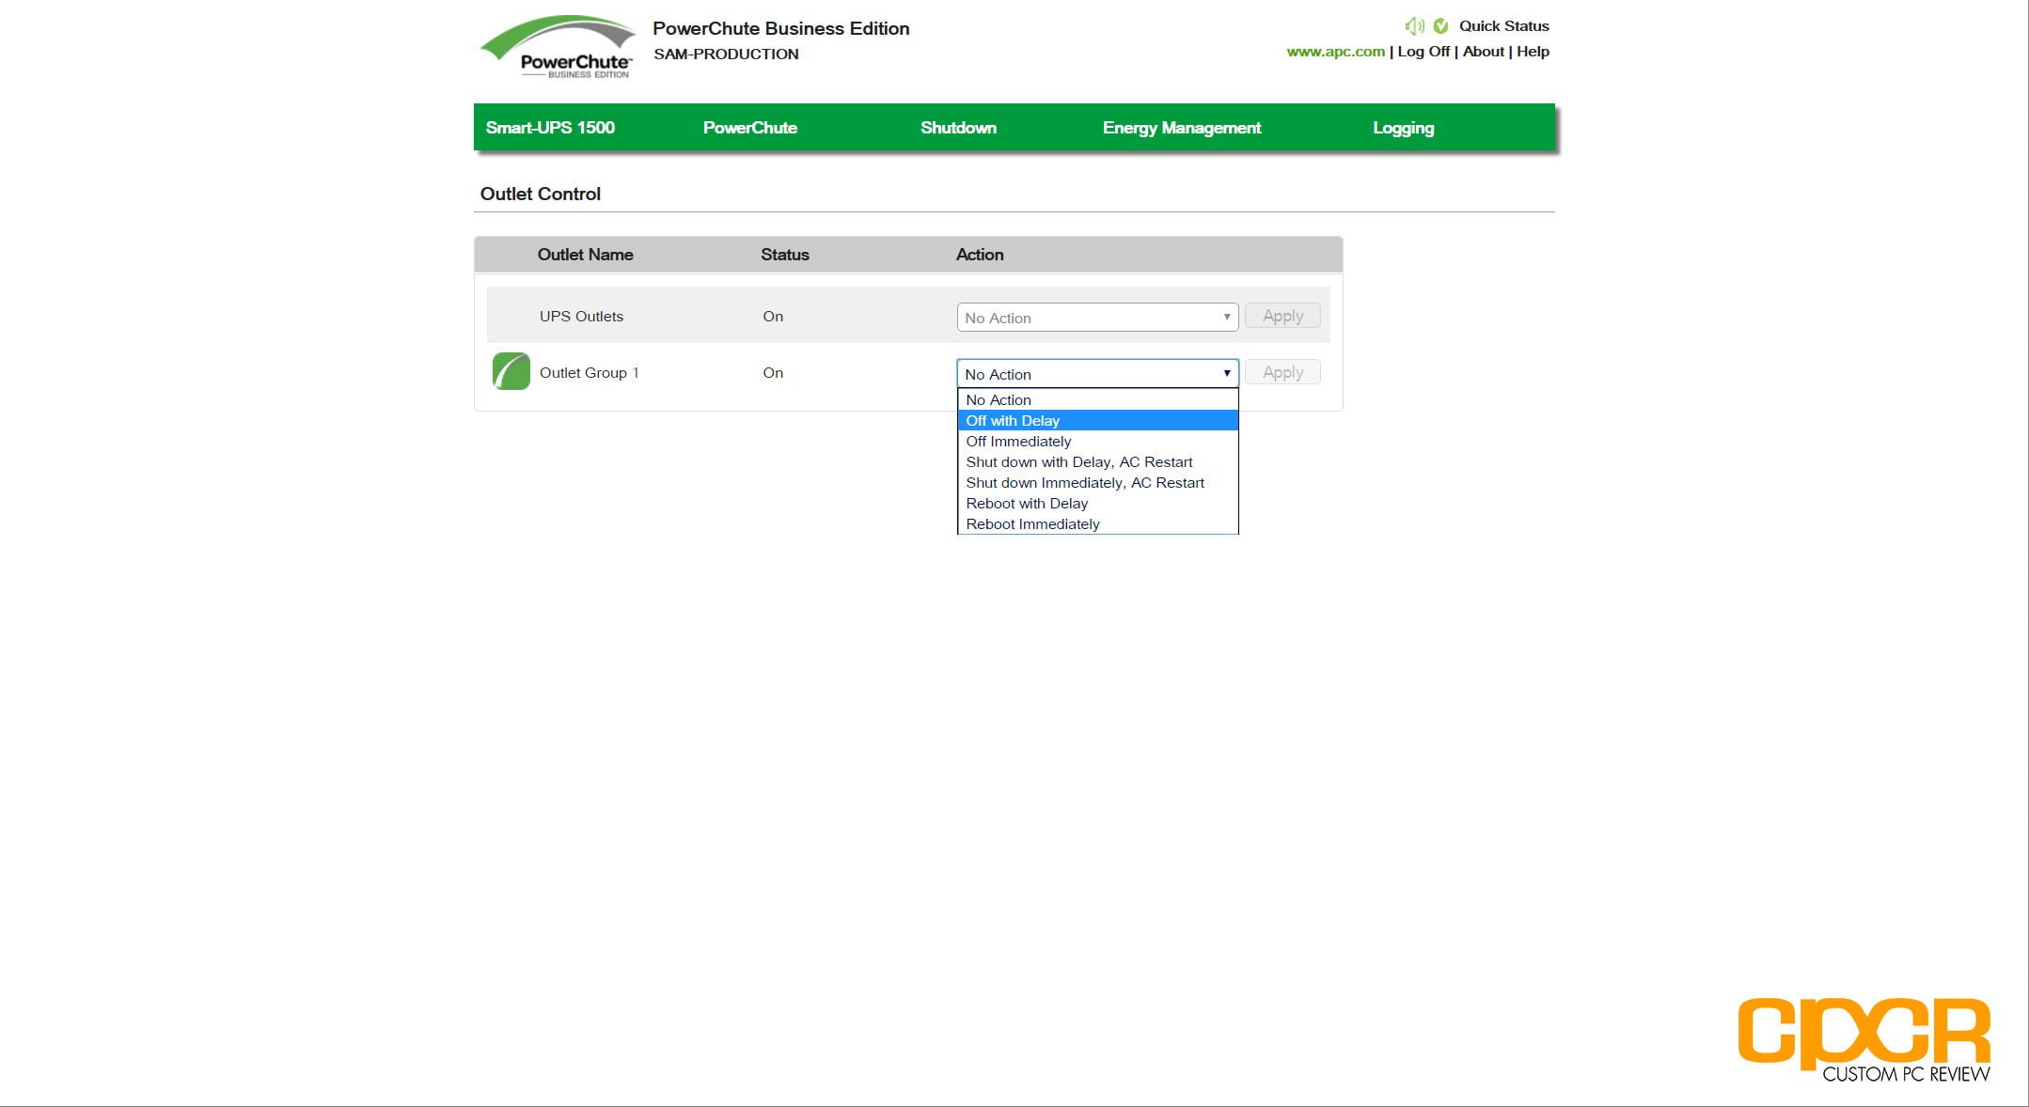Choose Off Immediately option

[1097, 442]
